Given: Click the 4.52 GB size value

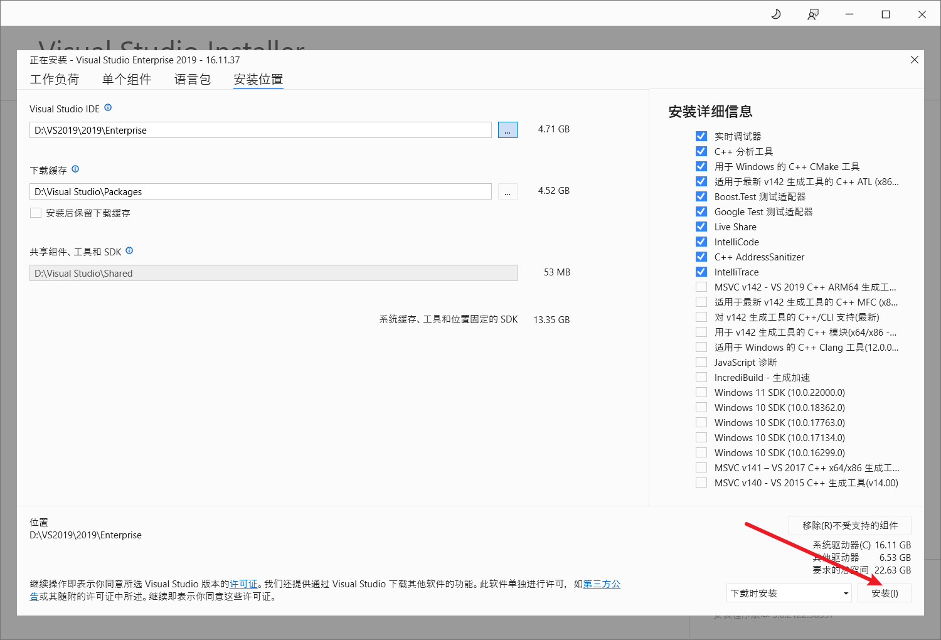Looking at the screenshot, I should [x=554, y=191].
